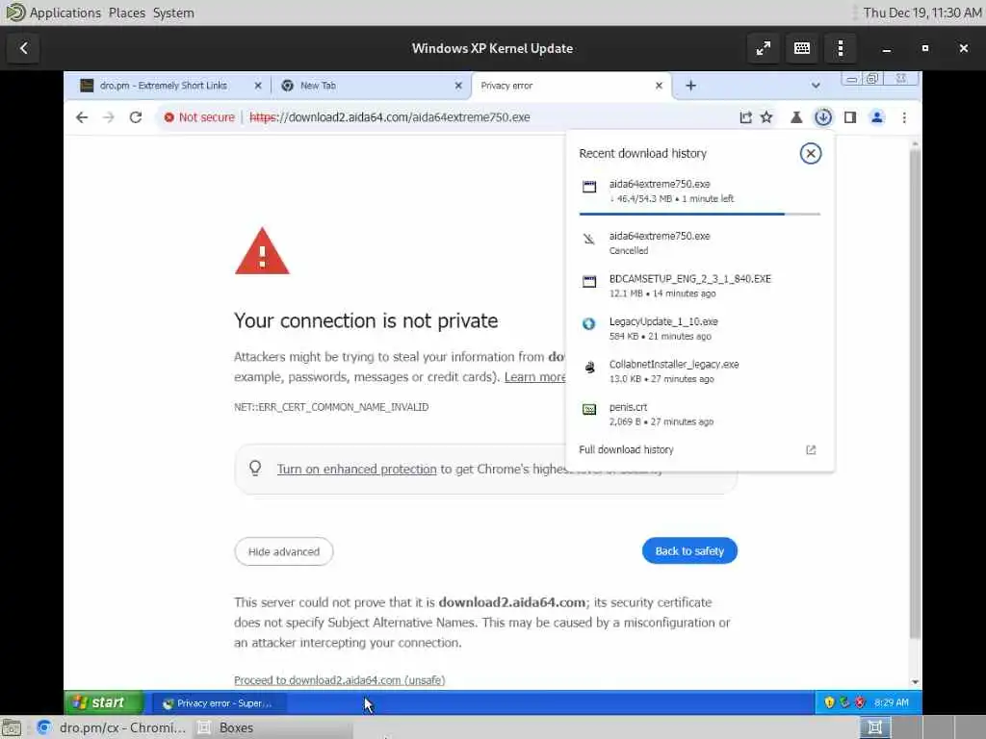Toggle Boxes fullscreen mode icon

point(764,48)
